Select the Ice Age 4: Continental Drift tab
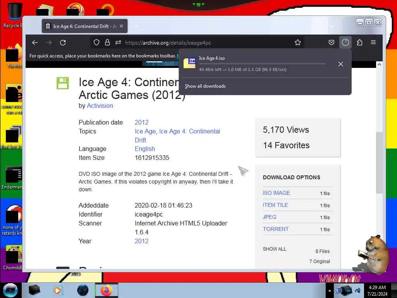The height and width of the screenshot is (298, 397). [x=85, y=26]
